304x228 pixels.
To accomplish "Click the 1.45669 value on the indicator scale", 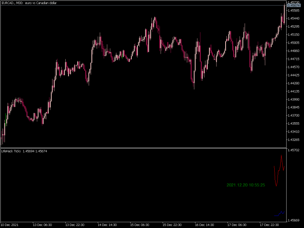I will pyautogui.click(x=294, y=220).
